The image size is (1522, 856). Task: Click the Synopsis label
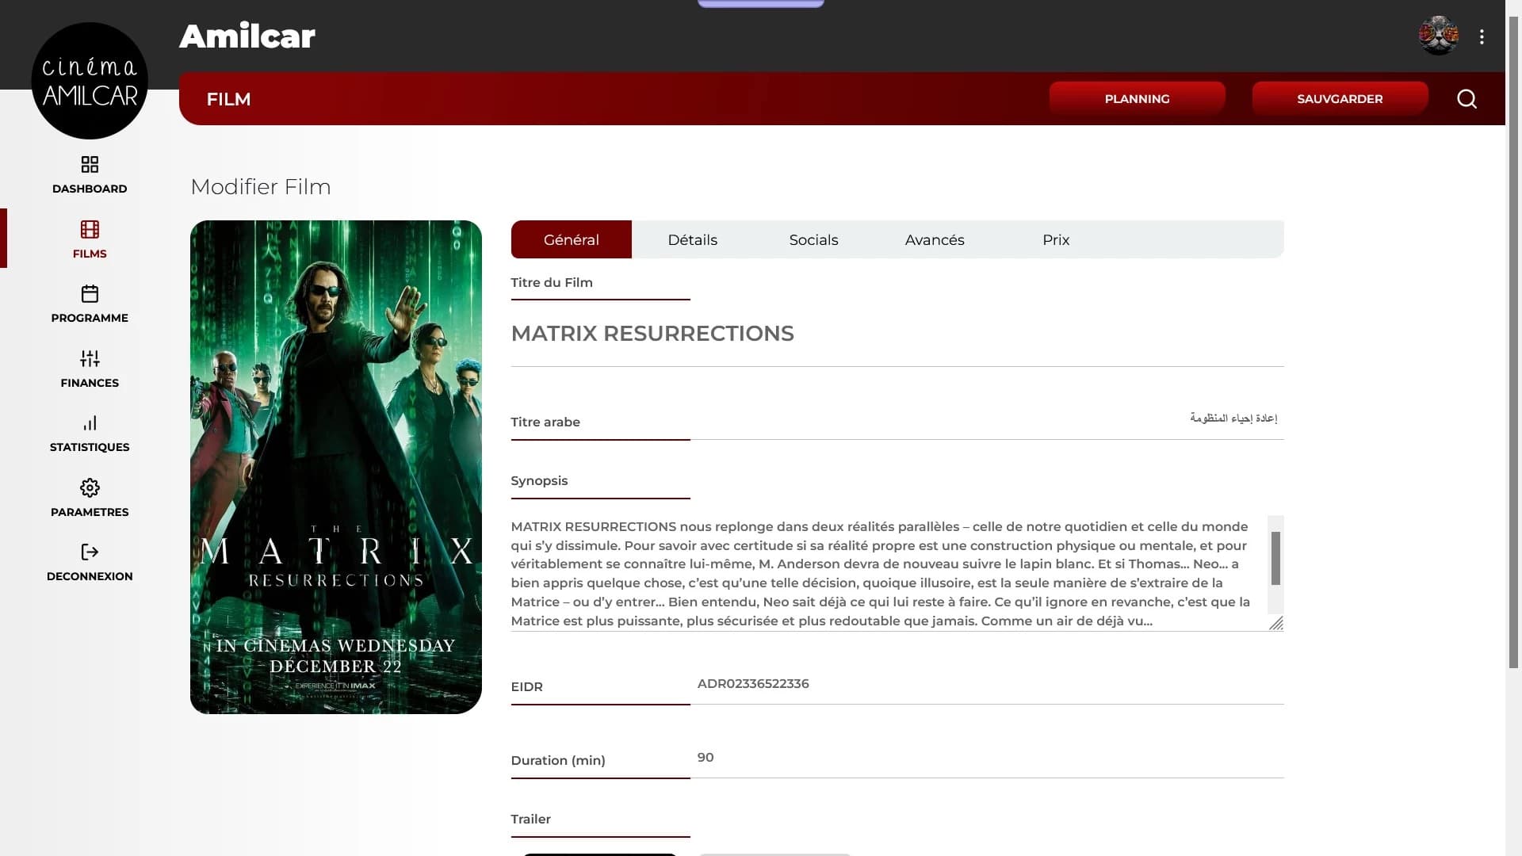coord(539,481)
